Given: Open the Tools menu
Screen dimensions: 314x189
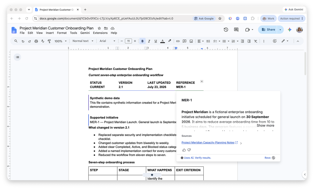Looking at the screenshot, I should (x=73, y=33).
